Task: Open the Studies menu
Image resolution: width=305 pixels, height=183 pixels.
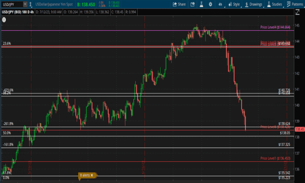Action: pyautogui.click(x=275, y=4)
